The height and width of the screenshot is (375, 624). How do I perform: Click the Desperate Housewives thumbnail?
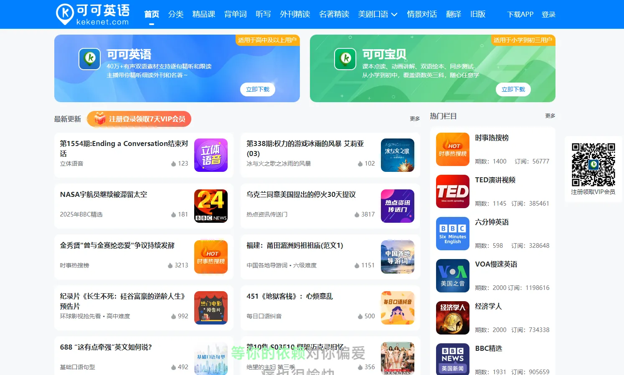pyautogui.click(x=398, y=359)
